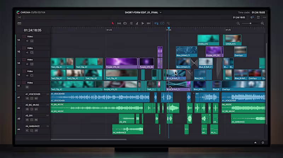Step back one frame
Viewport: 283px width, 158px height.
[x=131, y=23]
